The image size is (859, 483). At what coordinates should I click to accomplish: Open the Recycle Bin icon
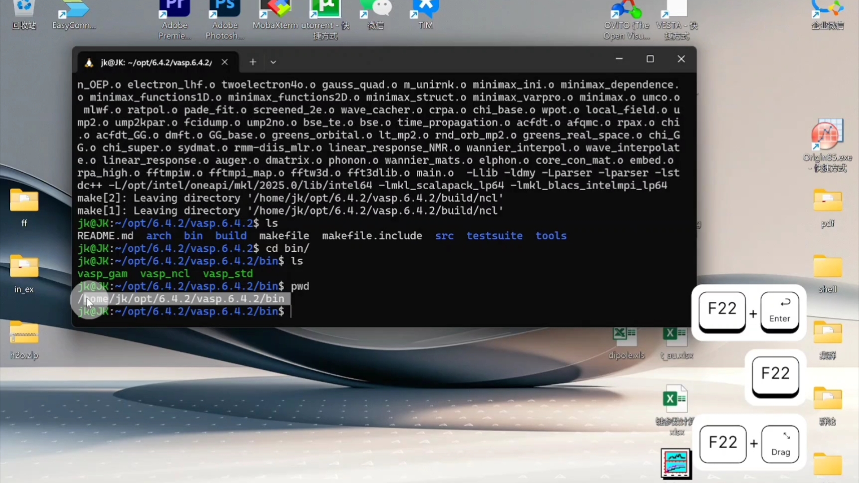pos(24,13)
